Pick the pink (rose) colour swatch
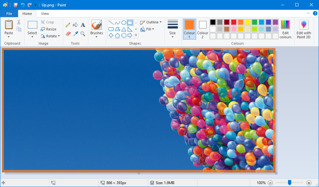Image resolution: width=319 pixels, height=187 pixels. point(234,29)
